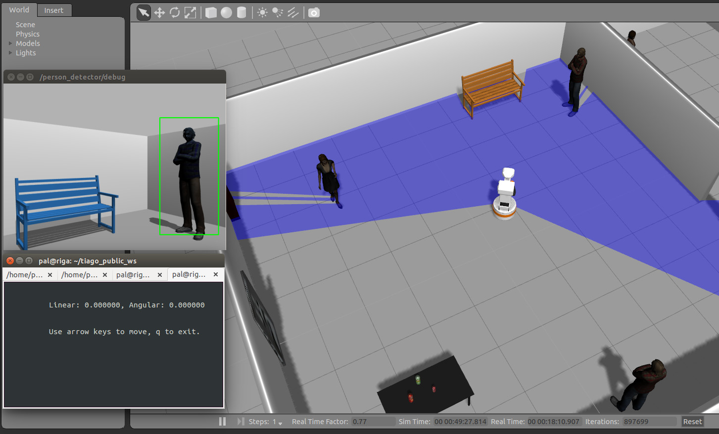Activate the scale mode tool

[x=190, y=12]
